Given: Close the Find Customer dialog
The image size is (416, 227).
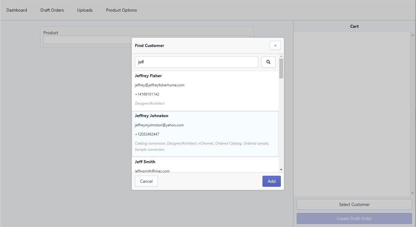Looking at the screenshot, I should (275, 45).
